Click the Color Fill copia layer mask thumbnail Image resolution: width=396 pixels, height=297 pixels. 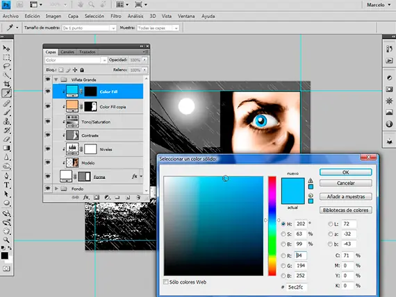(90, 106)
